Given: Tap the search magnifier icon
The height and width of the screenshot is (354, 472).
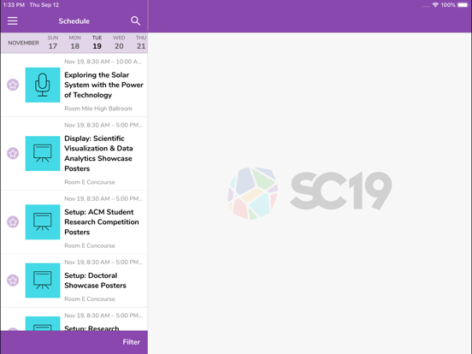Looking at the screenshot, I should pos(135,21).
